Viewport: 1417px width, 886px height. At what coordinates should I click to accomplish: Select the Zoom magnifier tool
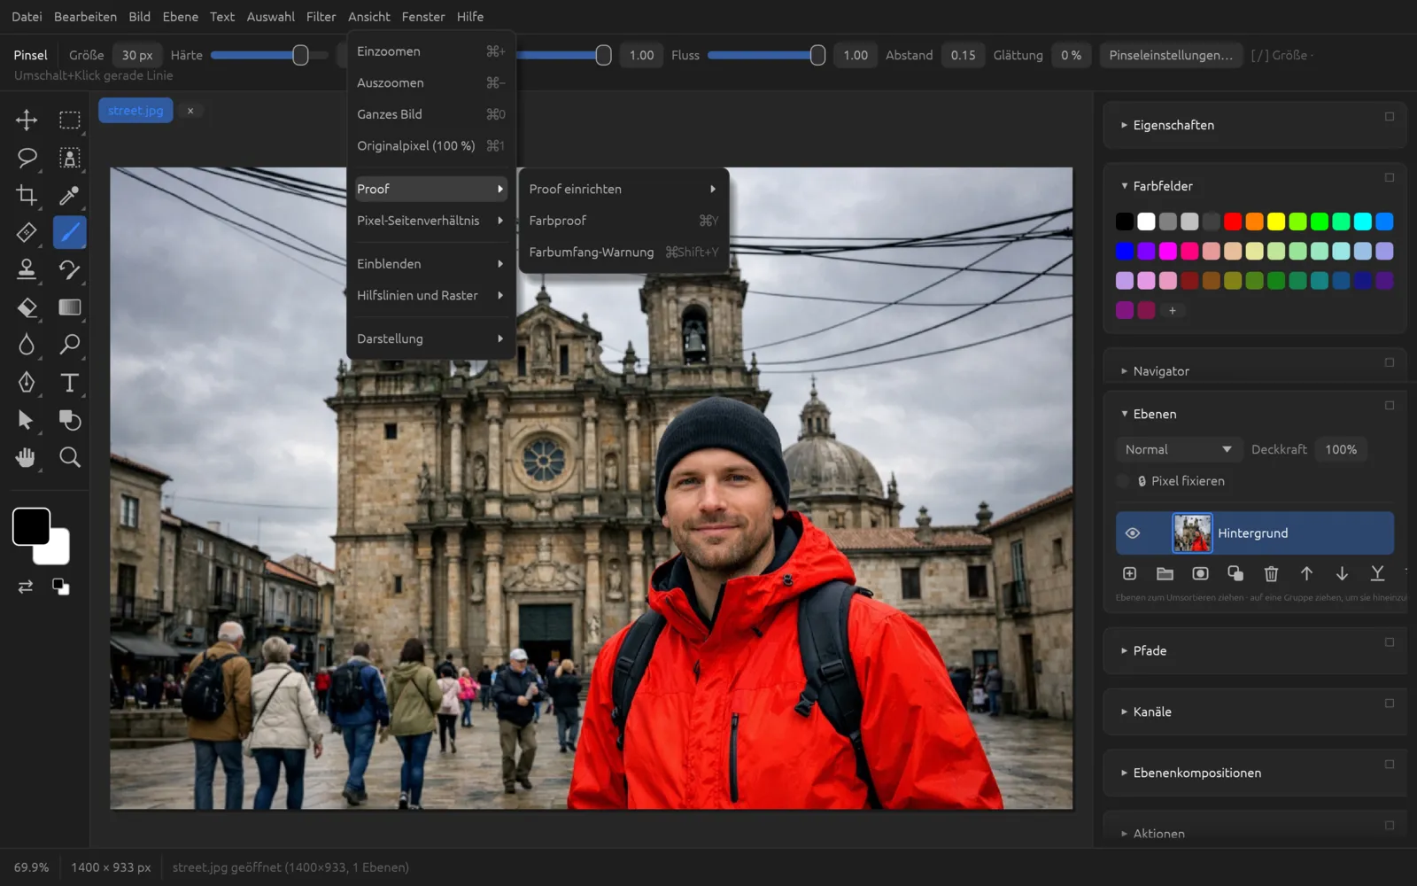(69, 457)
